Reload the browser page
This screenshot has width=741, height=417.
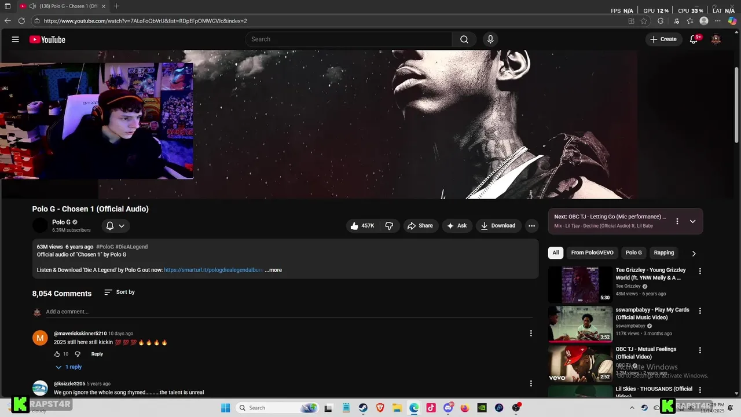click(x=21, y=21)
